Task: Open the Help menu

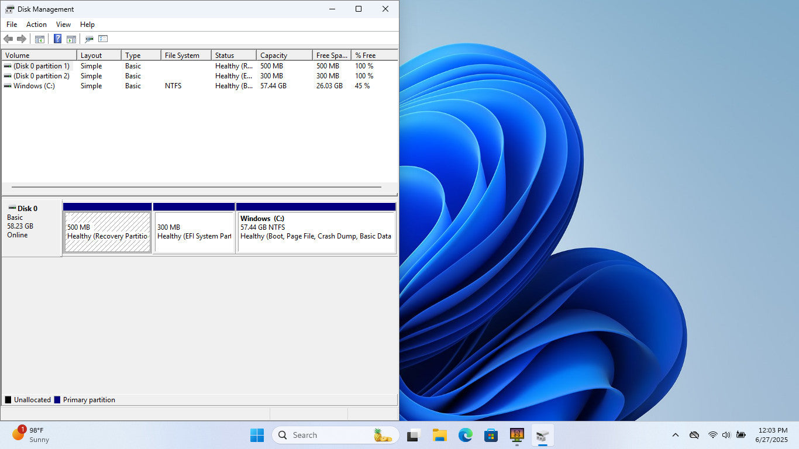Action: click(x=87, y=25)
